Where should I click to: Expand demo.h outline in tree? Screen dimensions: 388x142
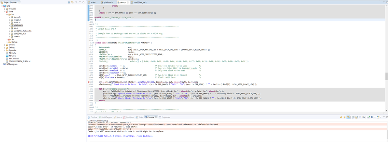pyautogui.click(x=9, y=17)
